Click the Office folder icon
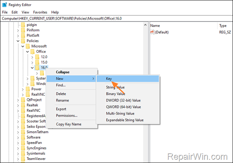This screenshot has width=233, height=163. pyautogui.click(x=32, y=52)
